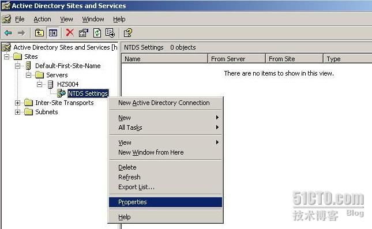Viewport: 372px width, 229px height.
Task: Select Export List... in the context menu
Action: (166, 187)
